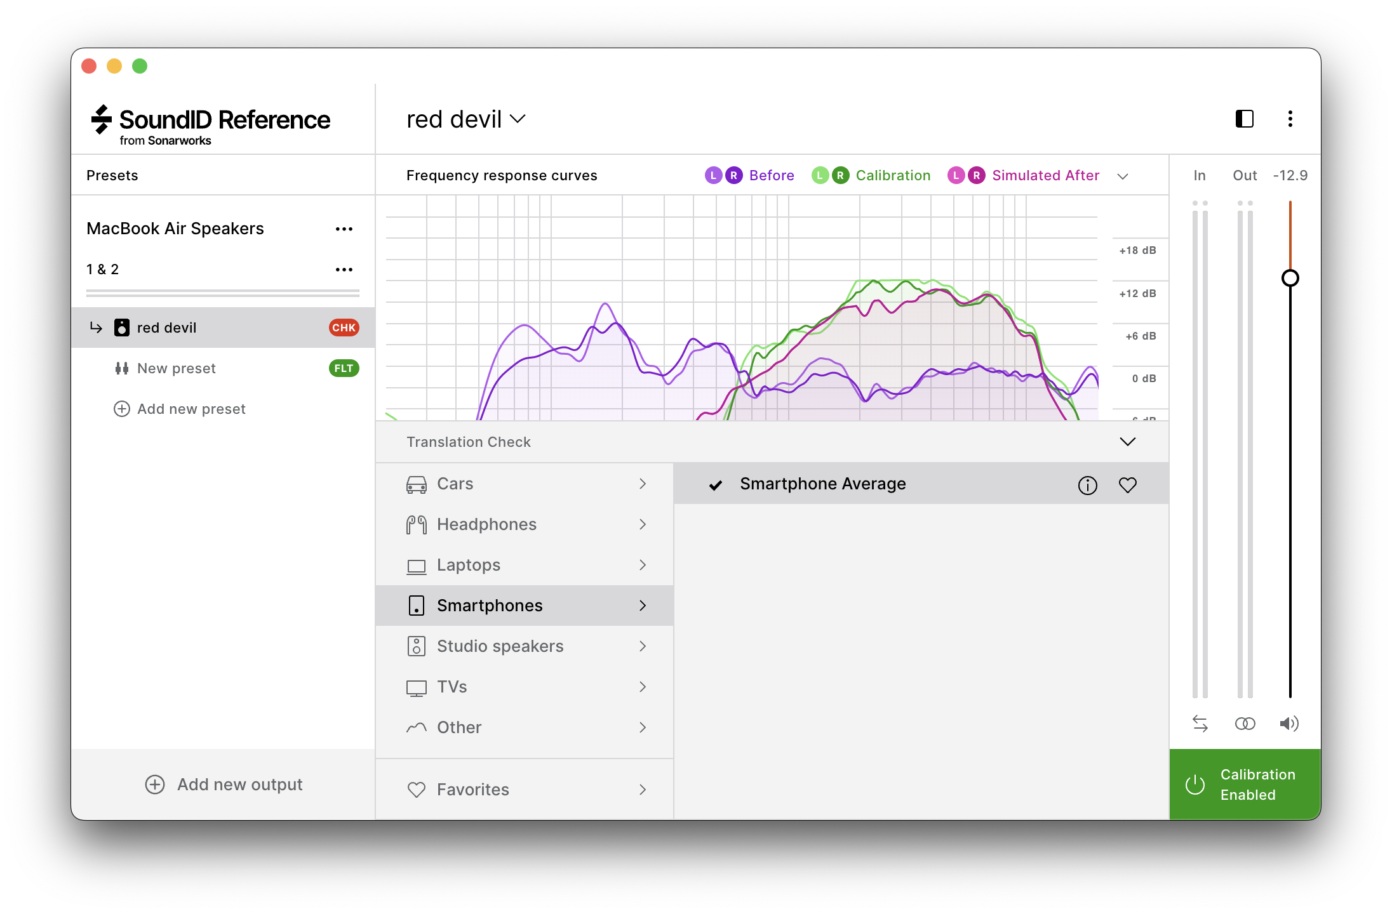Click the plus icon for Add new output
This screenshot has width=1392, height=914.
click(x=155, y=785)
